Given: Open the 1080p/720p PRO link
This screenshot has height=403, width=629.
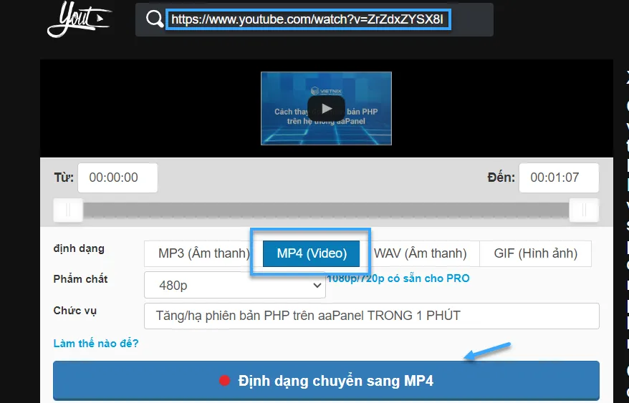Looking at the screenshot, I should coord(398,278).
